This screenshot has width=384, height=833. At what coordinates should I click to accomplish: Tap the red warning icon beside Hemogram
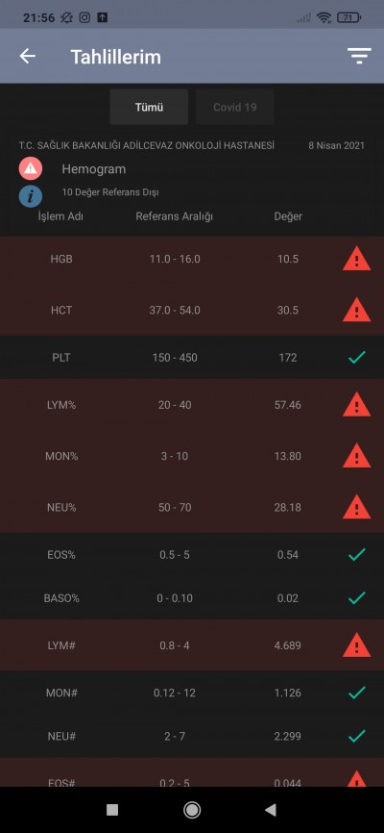31,169
